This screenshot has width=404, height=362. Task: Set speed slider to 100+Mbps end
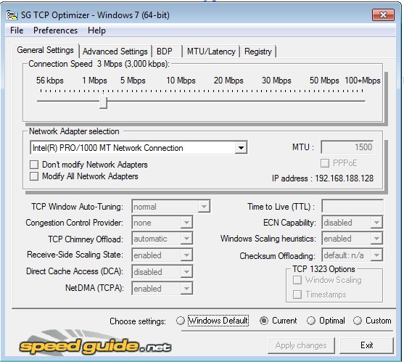(362, 102)
